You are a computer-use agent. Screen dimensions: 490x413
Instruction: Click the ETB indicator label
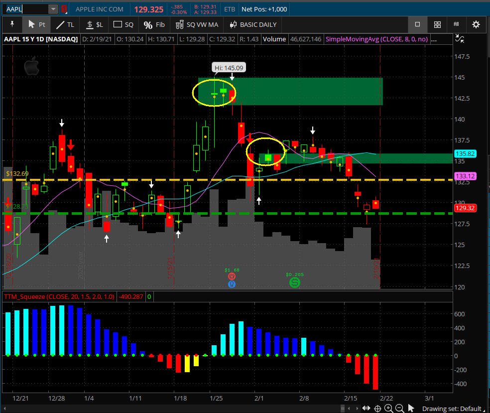coord(230,9)
